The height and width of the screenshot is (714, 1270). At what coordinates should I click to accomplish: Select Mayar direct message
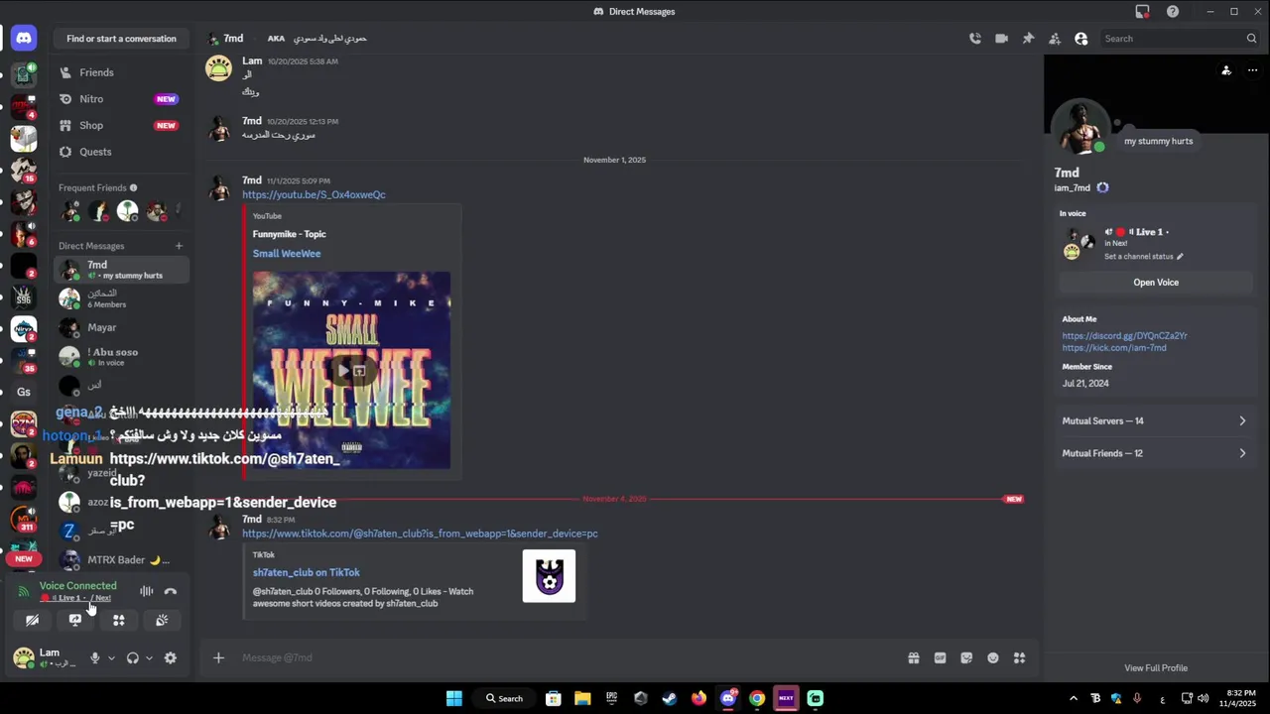pyautogui.click(x=121, y=327)
